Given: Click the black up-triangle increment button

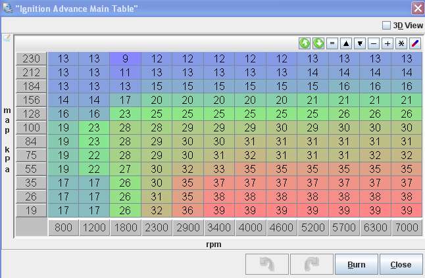Looking at the screenshot, I should click(346, 43).
